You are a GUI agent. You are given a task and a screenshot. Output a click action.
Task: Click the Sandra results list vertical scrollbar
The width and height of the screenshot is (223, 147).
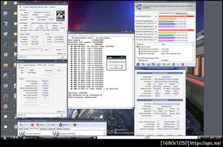193,52
